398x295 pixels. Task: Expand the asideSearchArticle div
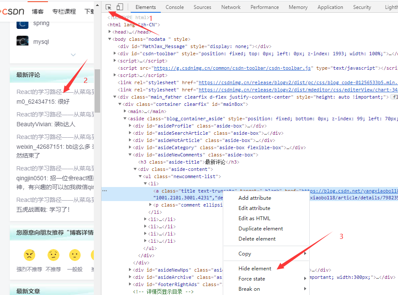pyautogui.click(x=130, y=133)
